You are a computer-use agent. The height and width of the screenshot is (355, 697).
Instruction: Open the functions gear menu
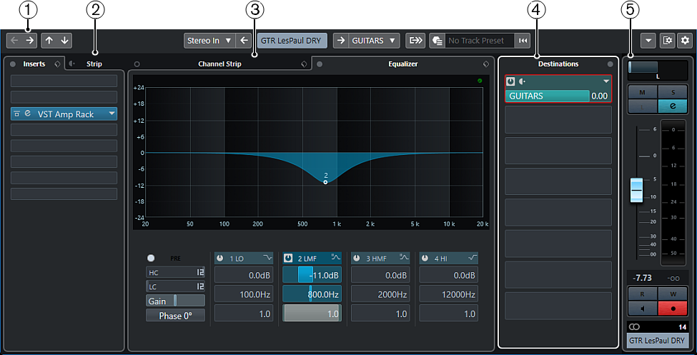click(685, 41)
